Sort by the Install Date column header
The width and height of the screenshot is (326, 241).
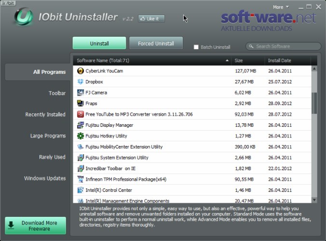[288, 60]
